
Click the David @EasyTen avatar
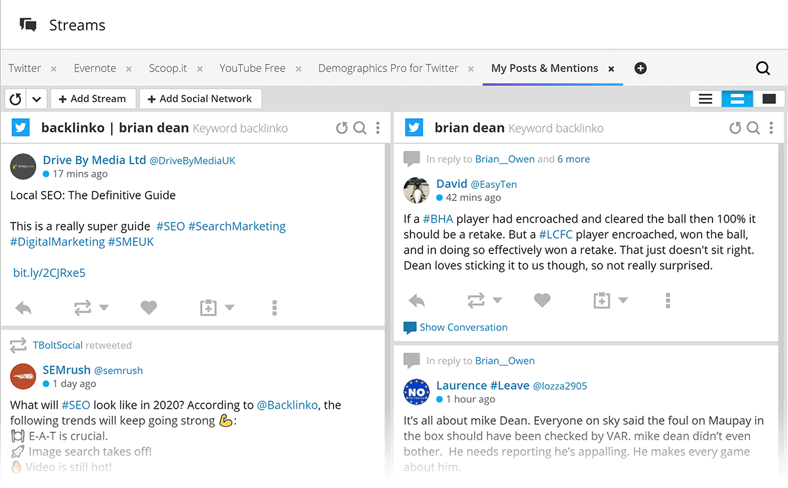coord(416,190)
